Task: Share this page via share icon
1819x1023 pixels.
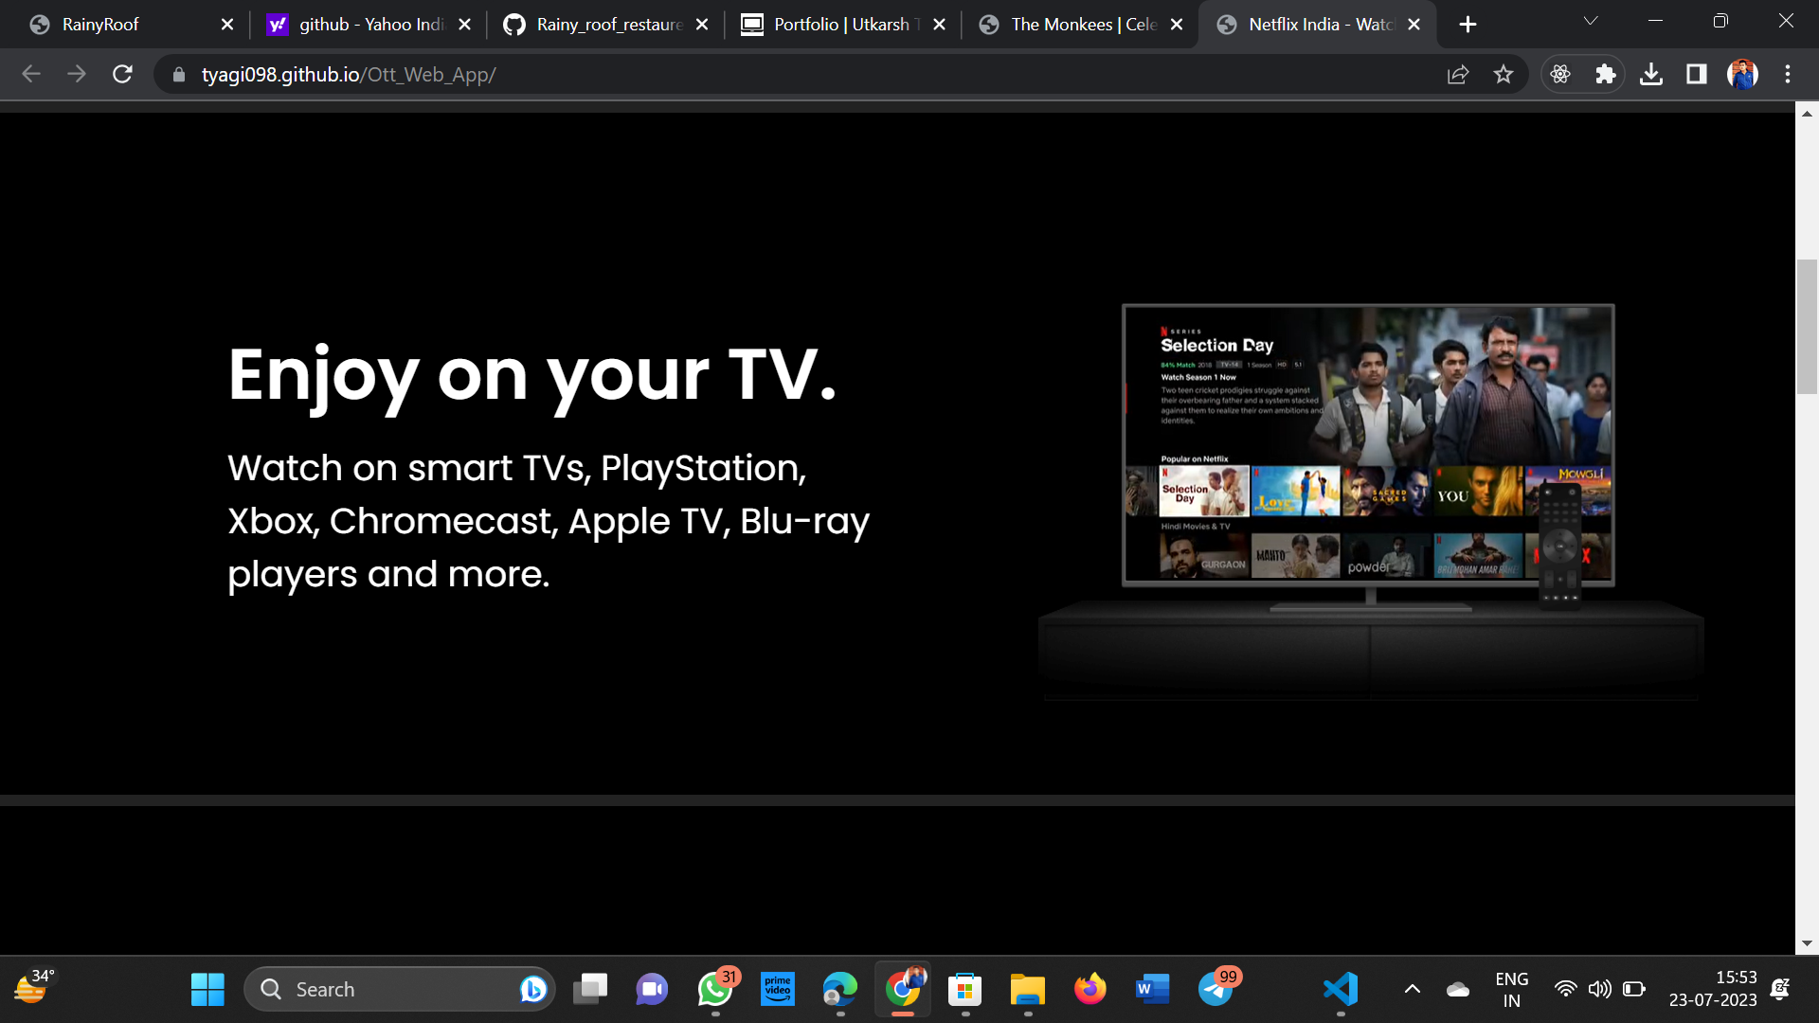Action: click(x=1458, y=74)
